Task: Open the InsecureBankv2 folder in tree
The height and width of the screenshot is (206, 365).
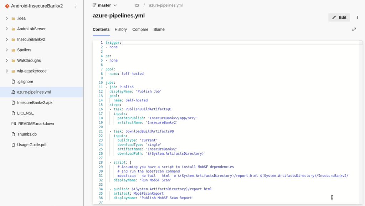Action: 31,39
